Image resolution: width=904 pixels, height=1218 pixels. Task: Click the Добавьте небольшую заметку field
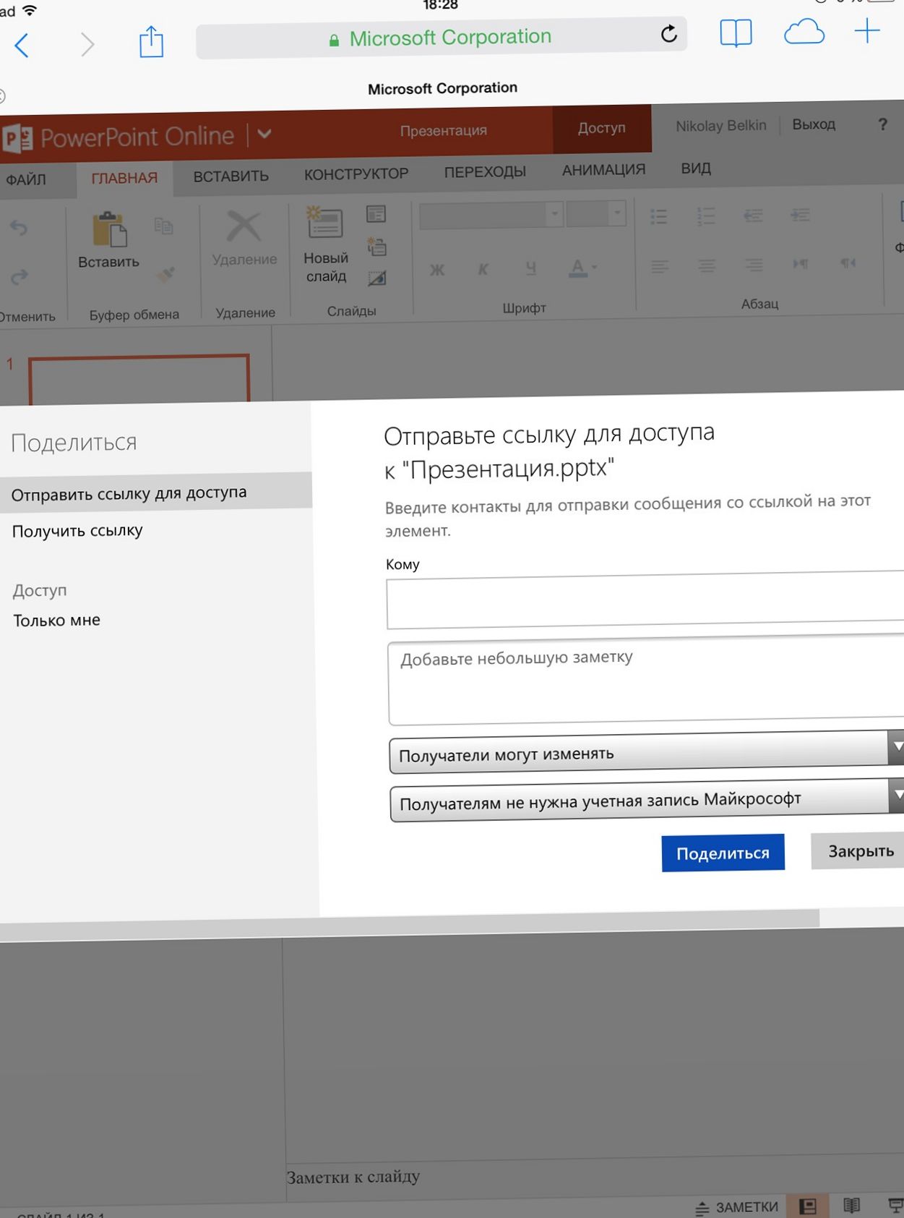646,680
